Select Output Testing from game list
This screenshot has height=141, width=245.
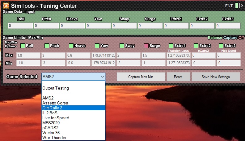[73, 88]
